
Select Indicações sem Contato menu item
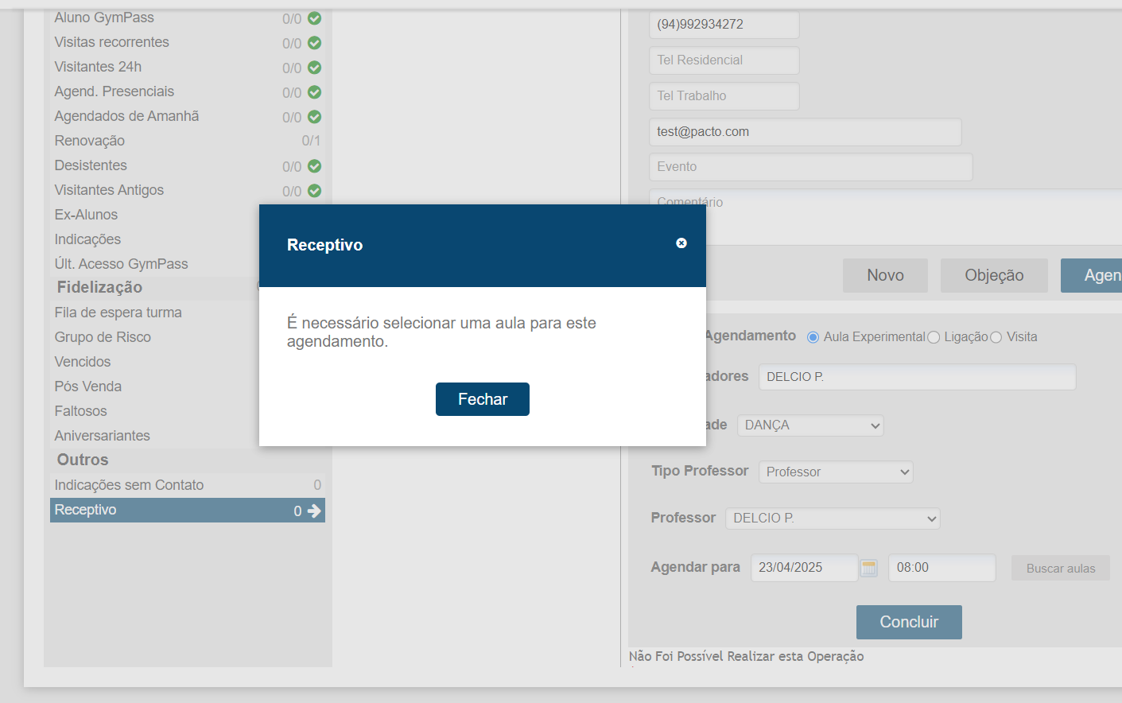[x=129, y=485]
